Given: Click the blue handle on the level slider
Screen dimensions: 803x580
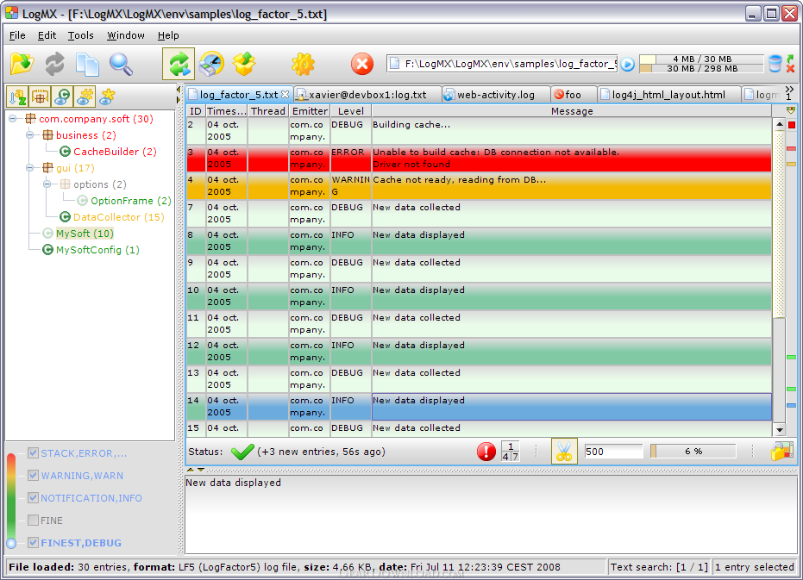Looking at the screenshot, I should coord(11,543).
